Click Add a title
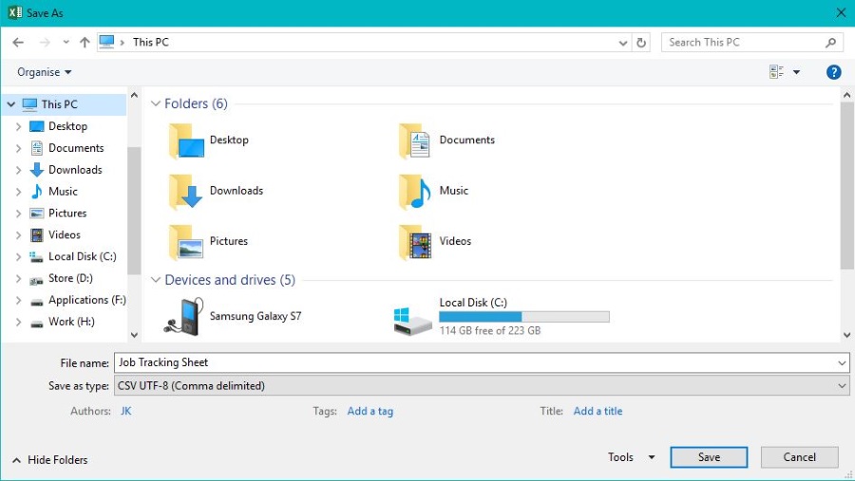Screen dimensions: 855x481 (598, 411)
